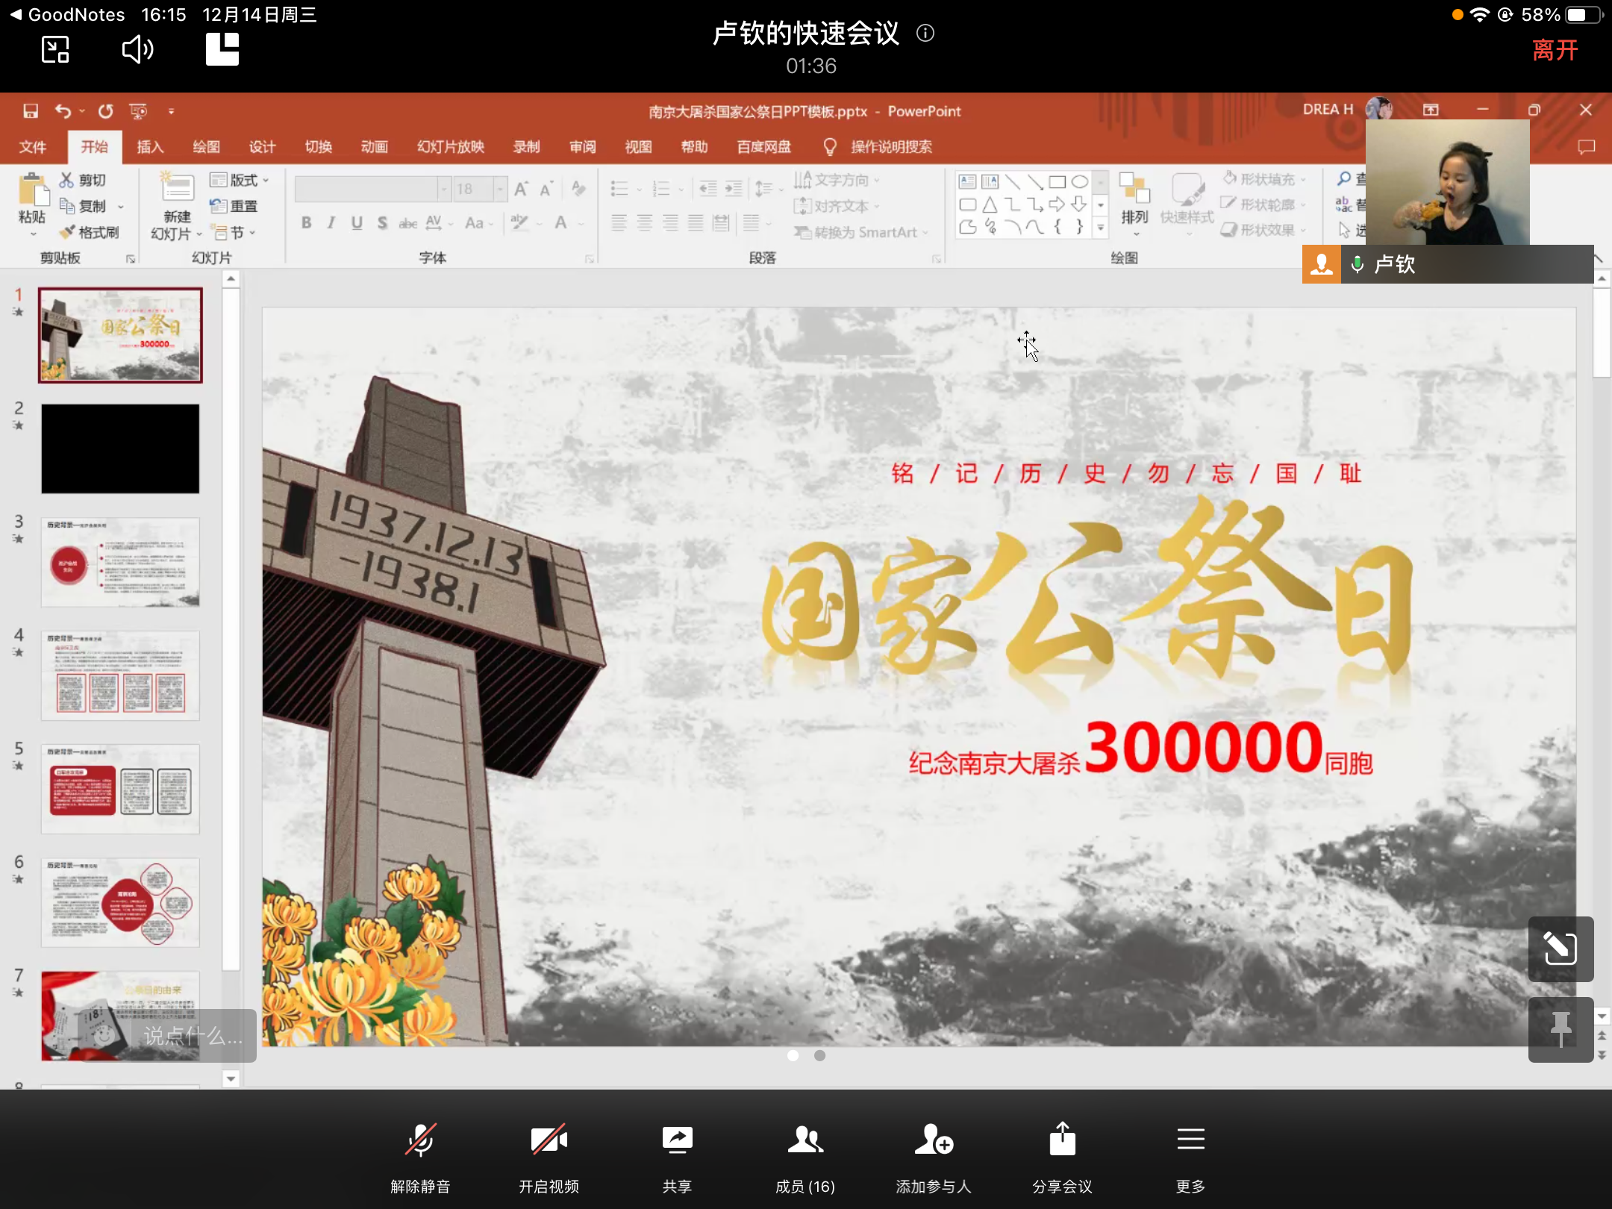Click 新建幻灯片 icon
Viewport: 1612px width, 1209px height.
177,187
